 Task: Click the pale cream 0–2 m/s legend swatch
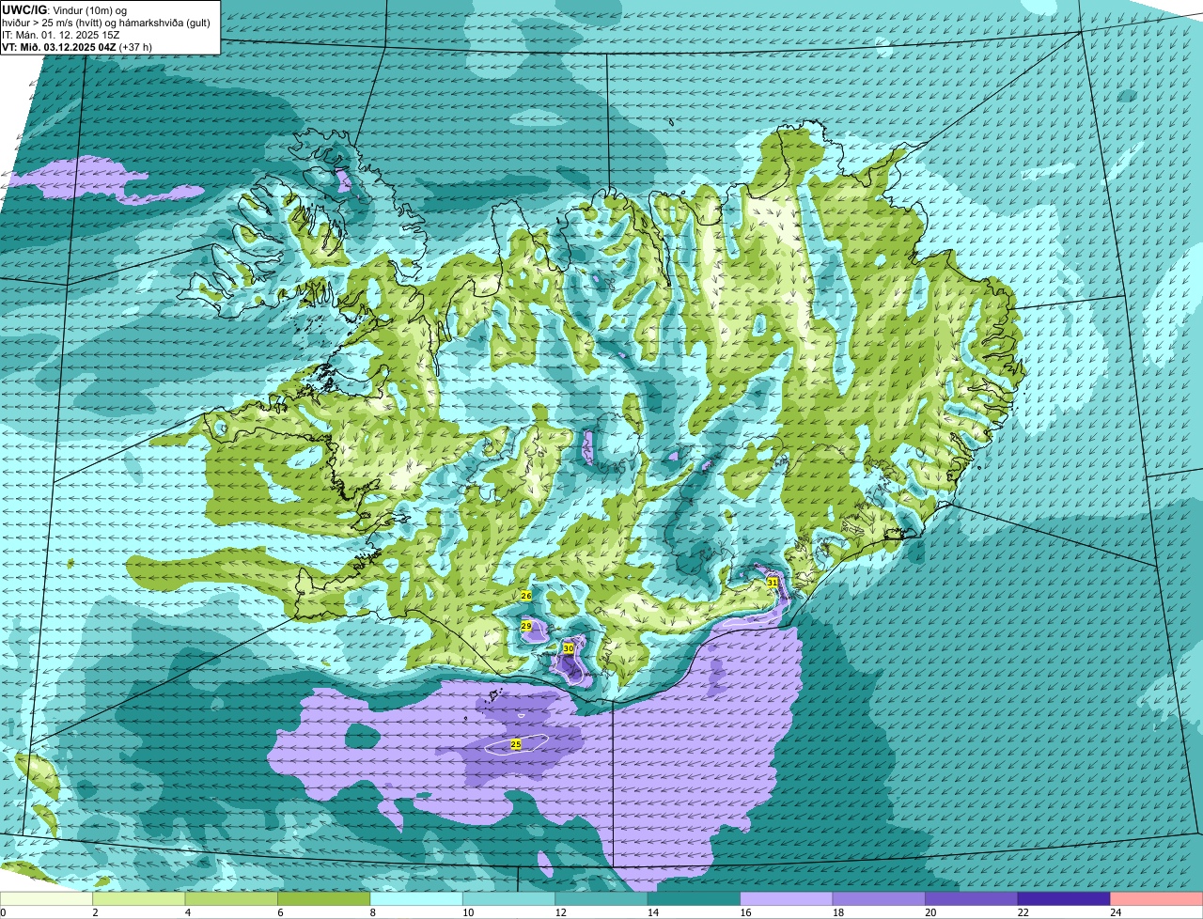(47, 898)
